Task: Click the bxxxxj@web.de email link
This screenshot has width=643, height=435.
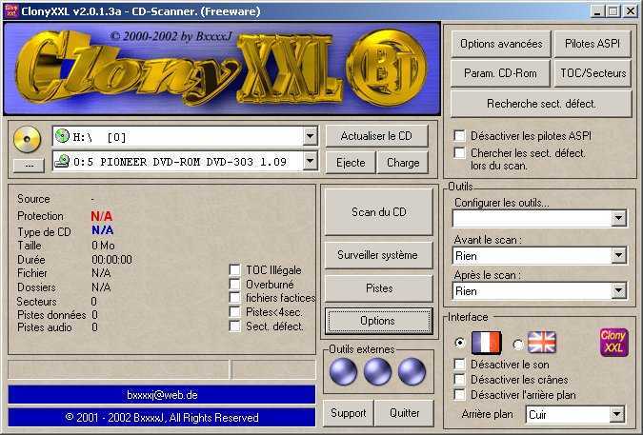Action: coord(162,395)
